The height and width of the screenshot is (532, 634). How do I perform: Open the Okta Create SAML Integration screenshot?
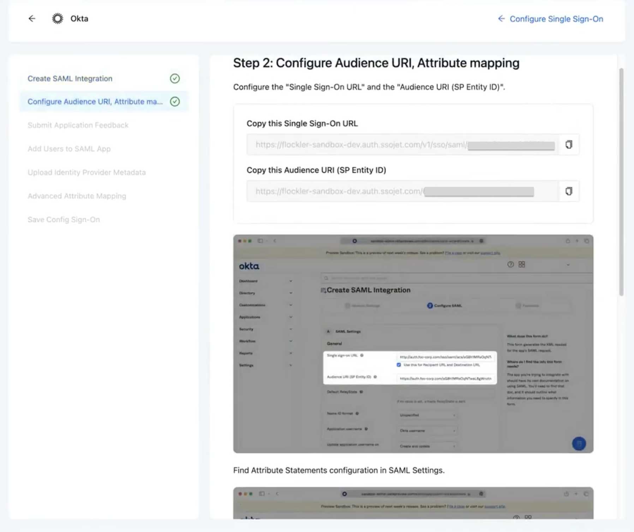point(413,344)
